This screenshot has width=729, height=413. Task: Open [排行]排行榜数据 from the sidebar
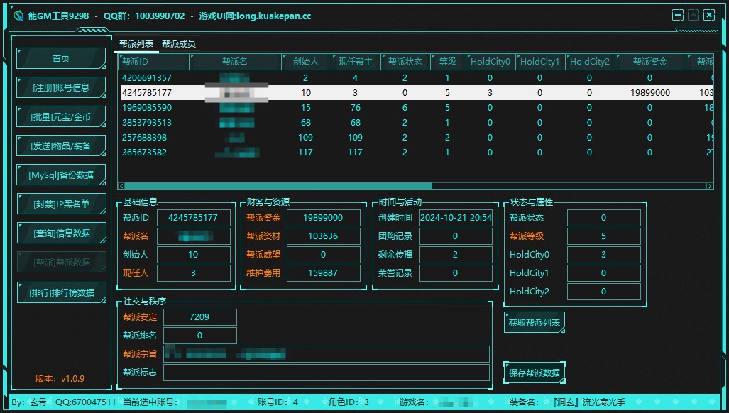[61, 292]
